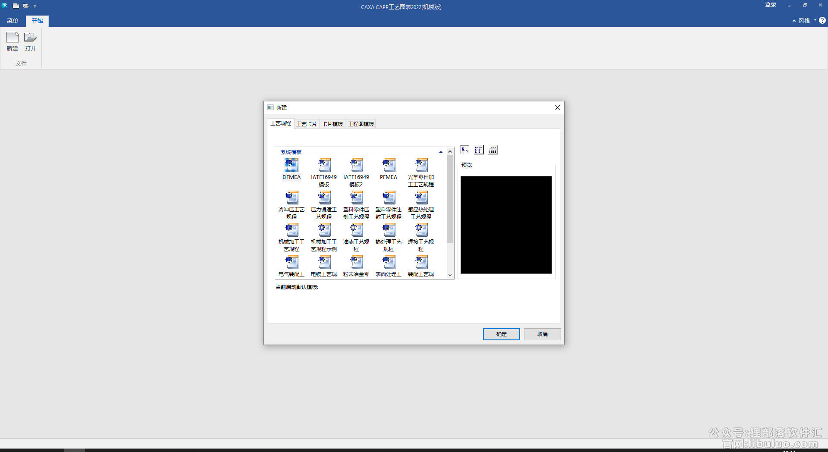Viewport: 828px width, 452px height.
Task: Click the 打开 ribbon button
Action: click(x=31, y=42)
